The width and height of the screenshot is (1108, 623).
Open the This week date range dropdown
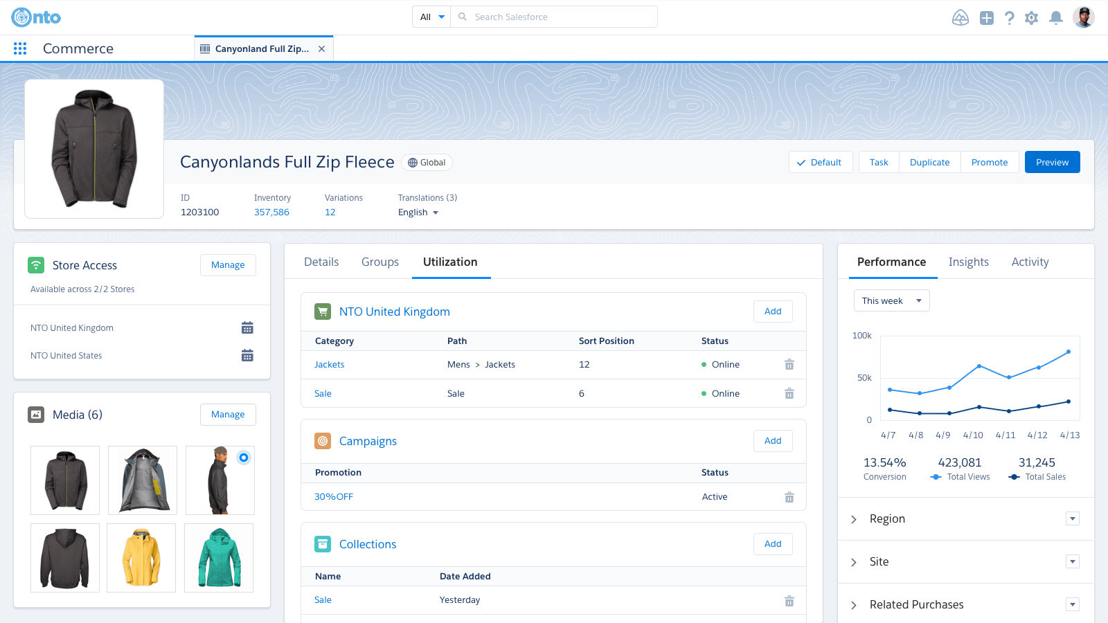pos(891,300)
